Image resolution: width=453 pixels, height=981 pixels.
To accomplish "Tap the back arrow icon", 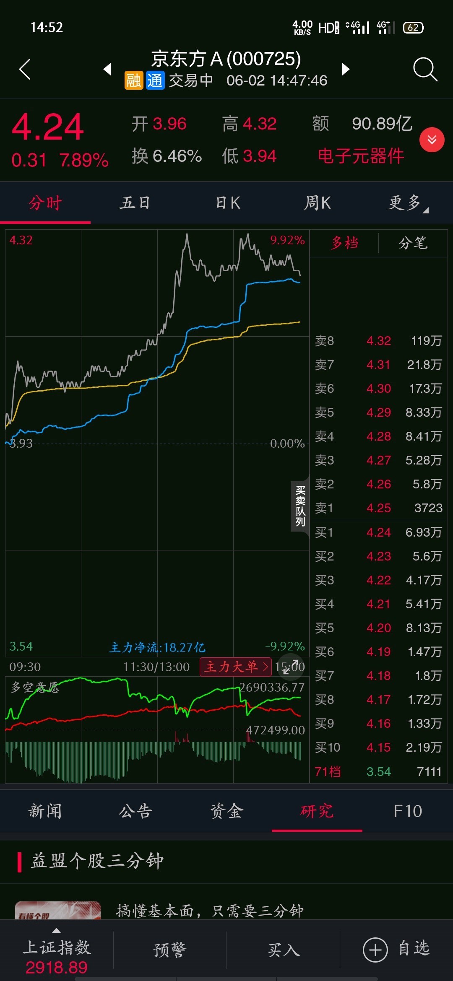I will pyautogui.click(x=25, y=69).
